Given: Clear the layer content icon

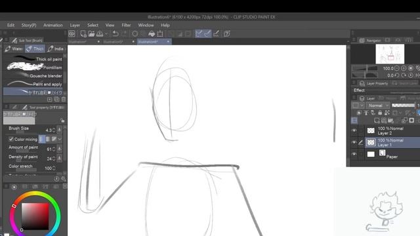Looking at the screenshot, I should pyautogui.click(x=135, y=33).
